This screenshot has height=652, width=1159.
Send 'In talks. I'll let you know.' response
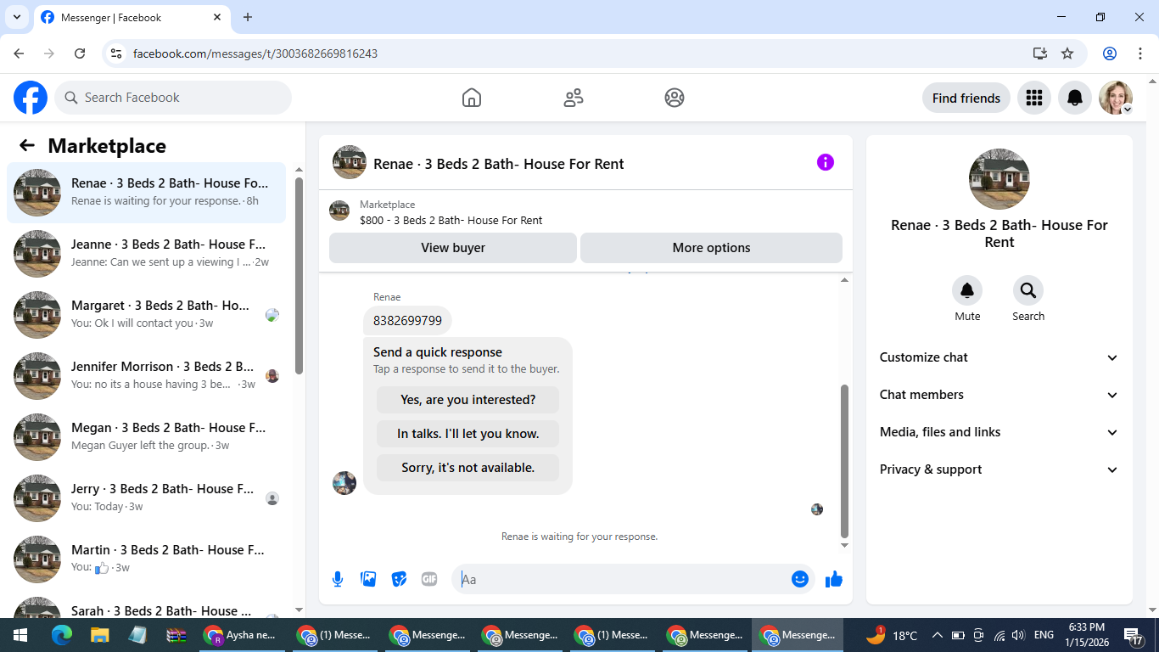(x=468, y=434)
